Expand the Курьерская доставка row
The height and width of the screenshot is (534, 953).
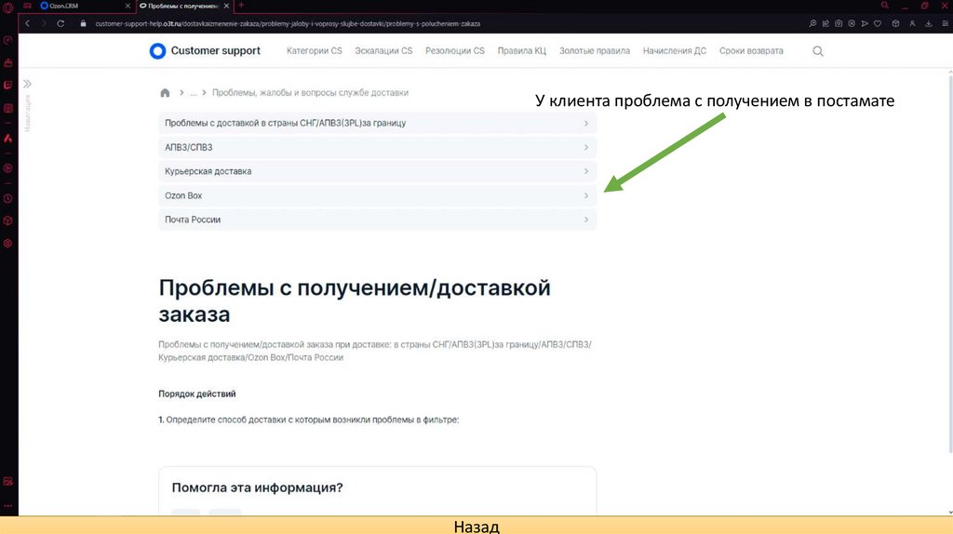coord(378,171)
